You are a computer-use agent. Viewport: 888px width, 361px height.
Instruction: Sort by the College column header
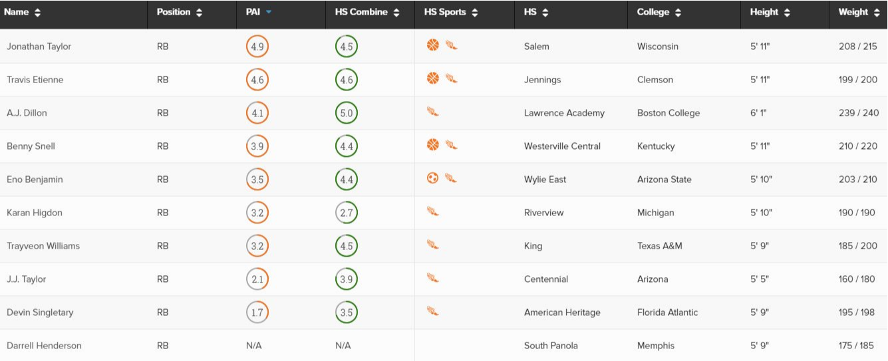[659, 13]
